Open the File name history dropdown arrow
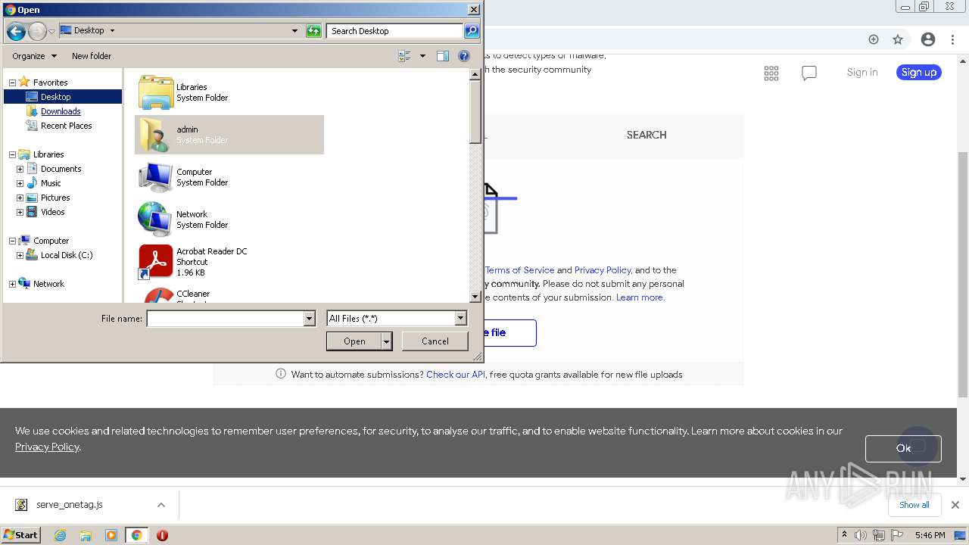Screen dimensions: 969x545 point(309,319)
